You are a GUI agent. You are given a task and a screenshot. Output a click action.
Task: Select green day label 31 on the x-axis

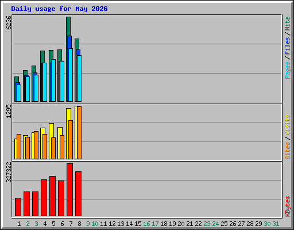[276, 224]
